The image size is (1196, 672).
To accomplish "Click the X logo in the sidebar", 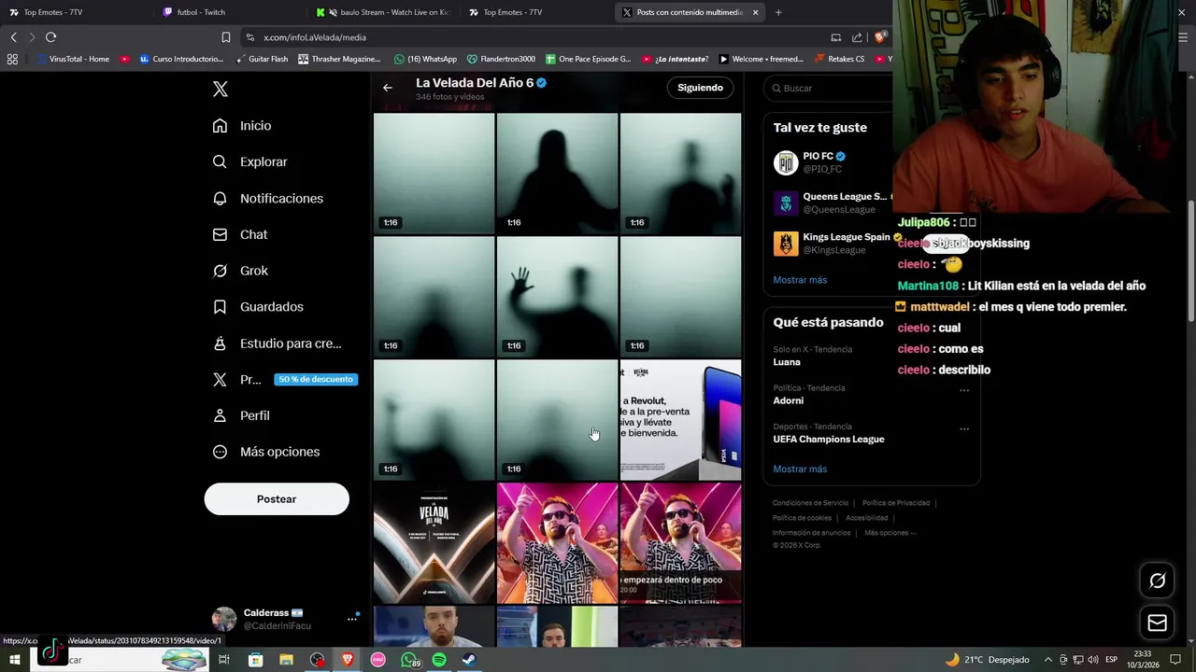I will tap(221, 89).
